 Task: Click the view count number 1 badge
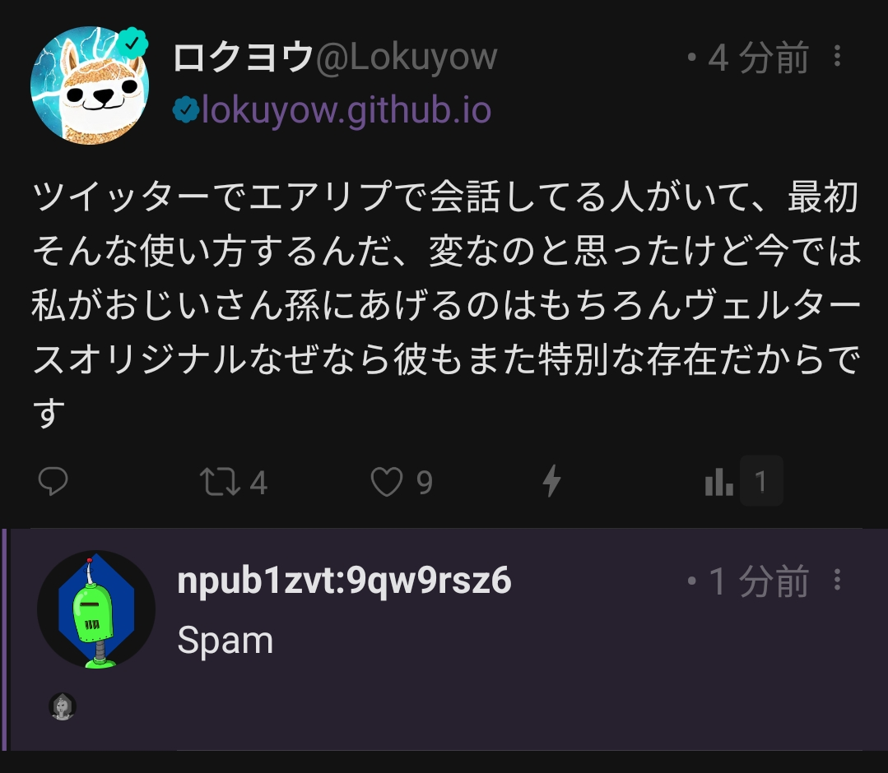pos(761,481)
